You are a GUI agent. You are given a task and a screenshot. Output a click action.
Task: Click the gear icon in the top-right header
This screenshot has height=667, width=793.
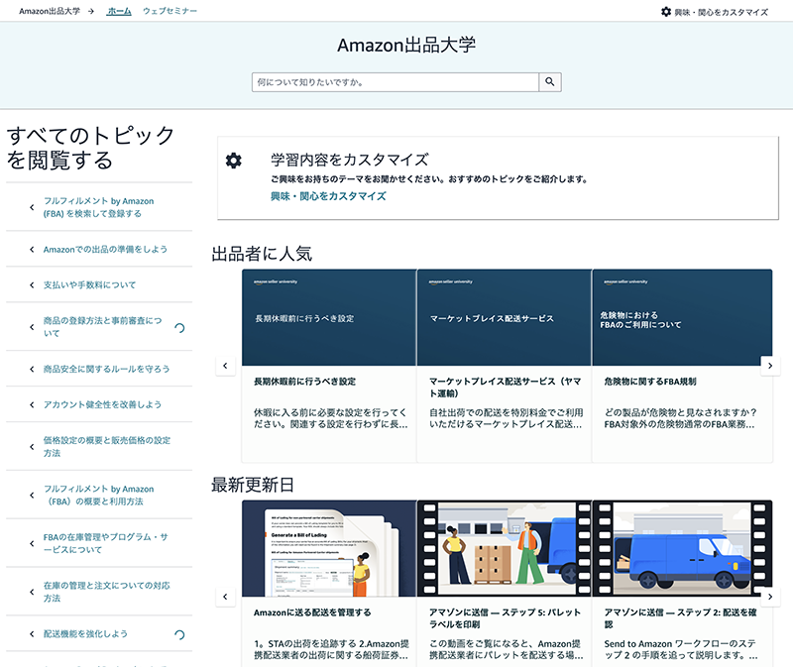click(x=666, y=12)
